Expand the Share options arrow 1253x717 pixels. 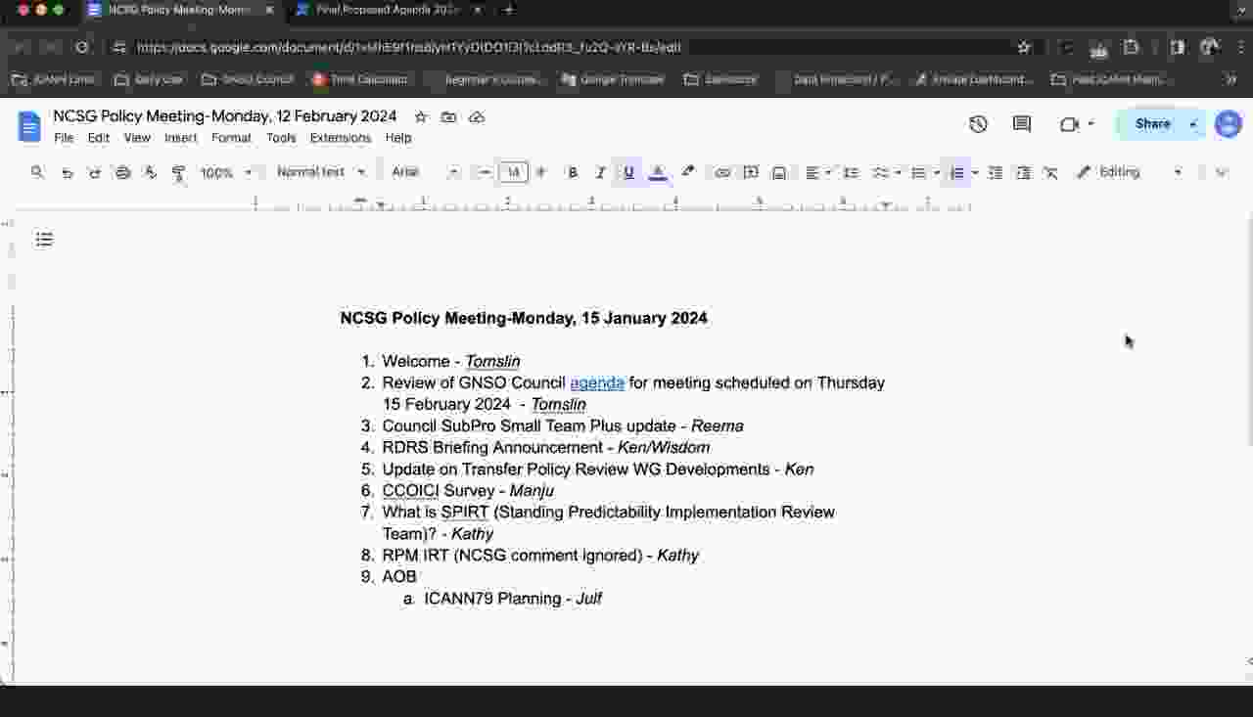(1193, 124)
